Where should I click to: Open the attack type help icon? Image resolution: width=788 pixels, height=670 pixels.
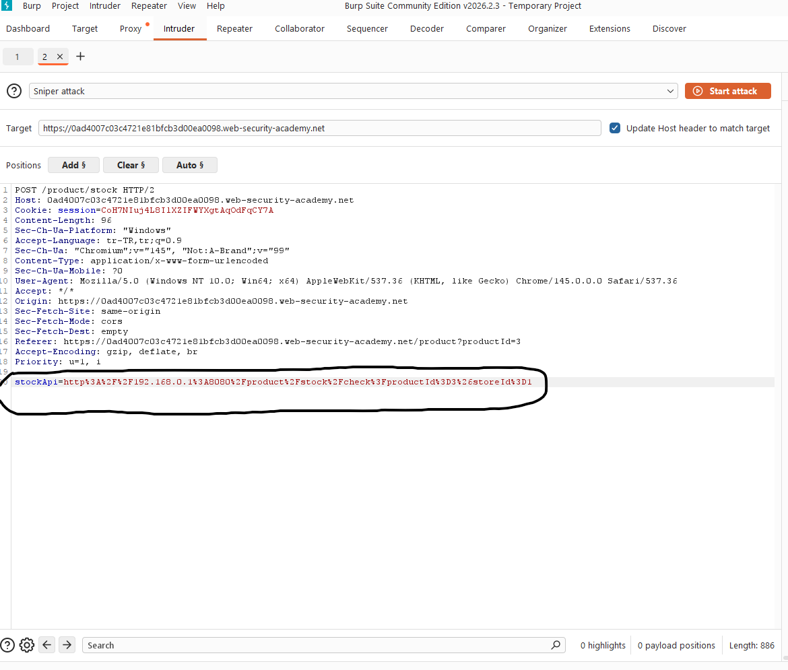pyautogui.click(x=14, y=91)
